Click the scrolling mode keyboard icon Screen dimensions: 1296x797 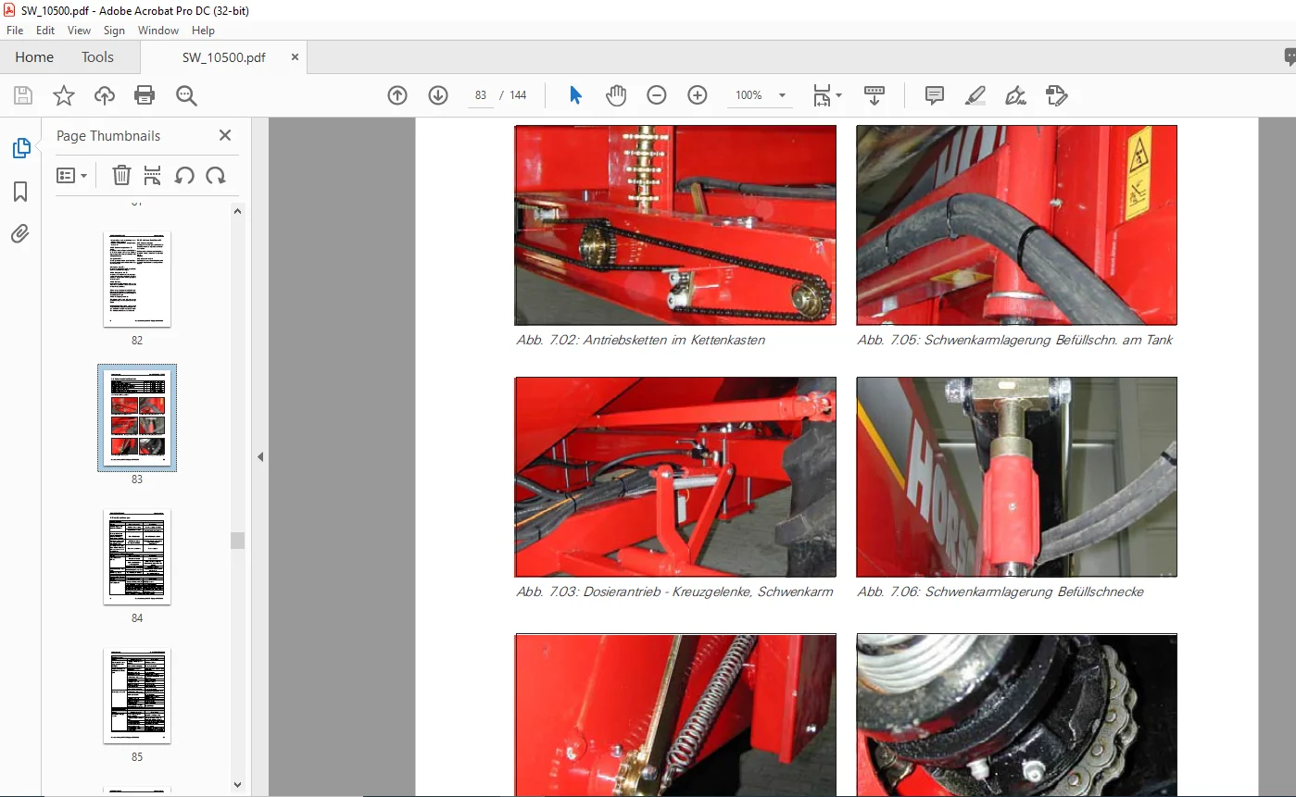pyautogui.click(x=874, y=95)
